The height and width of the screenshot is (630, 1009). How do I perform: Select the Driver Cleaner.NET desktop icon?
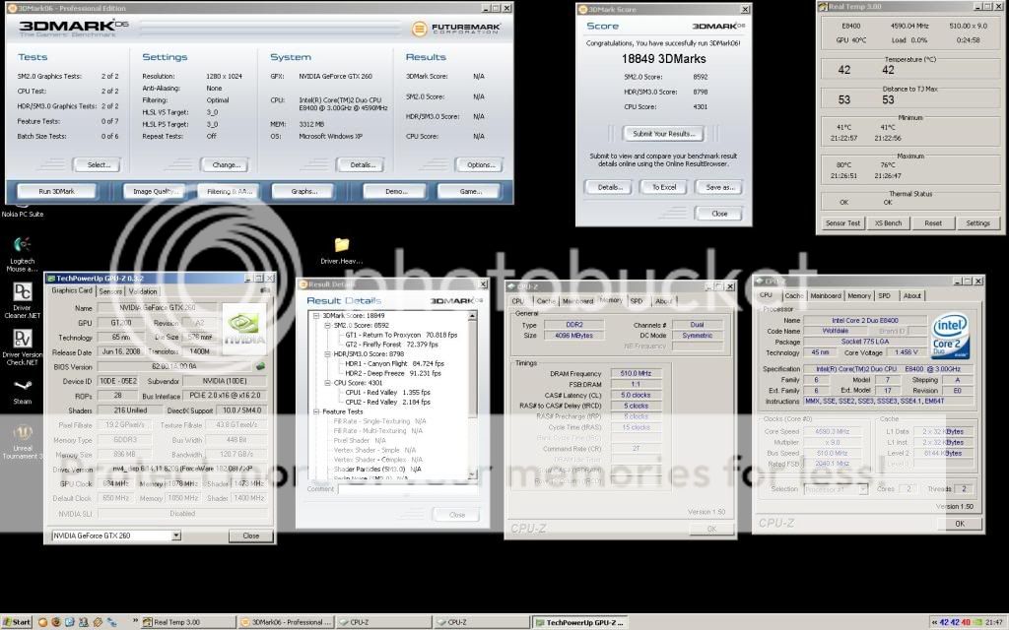(x=23, y=291)
